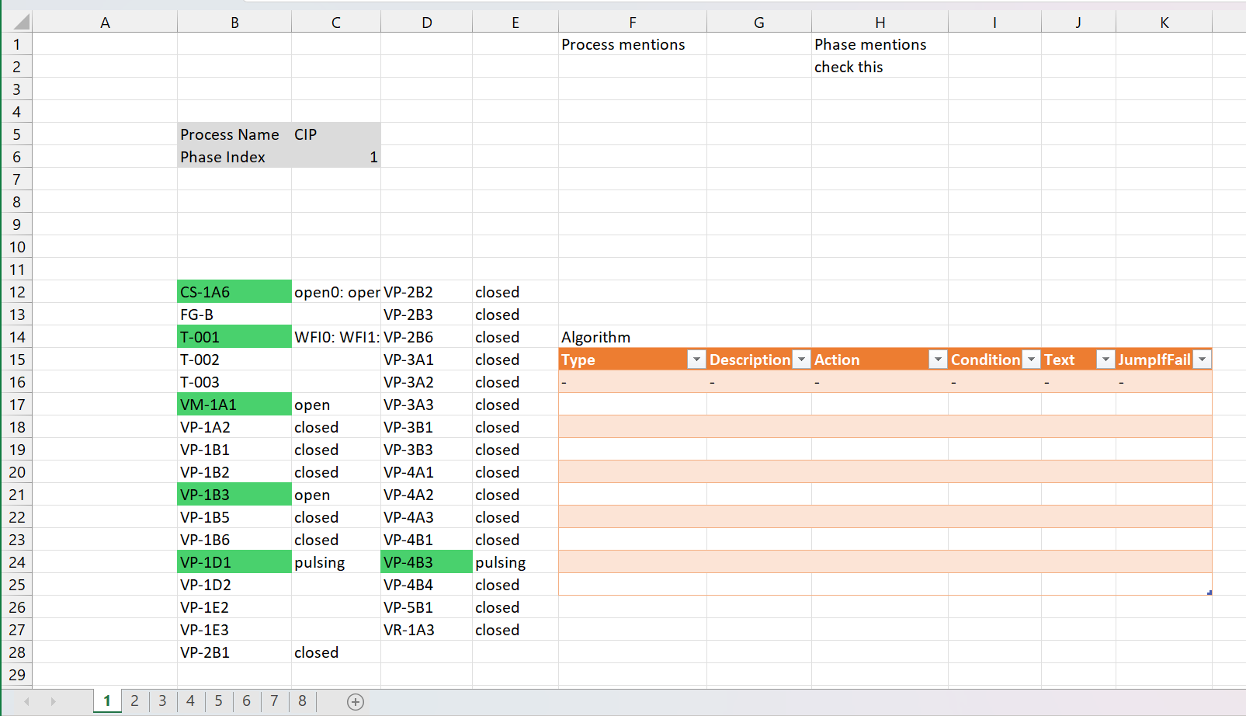Select the VP-5B1 cell
The height and width of the screenshot is (716, 1246).
tap(426, 607)
